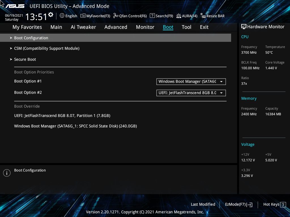Open Qfan Control from the top bar
The width and height of the screenshot is (290, 217).
pyautogui.click(x=130, y=16)
